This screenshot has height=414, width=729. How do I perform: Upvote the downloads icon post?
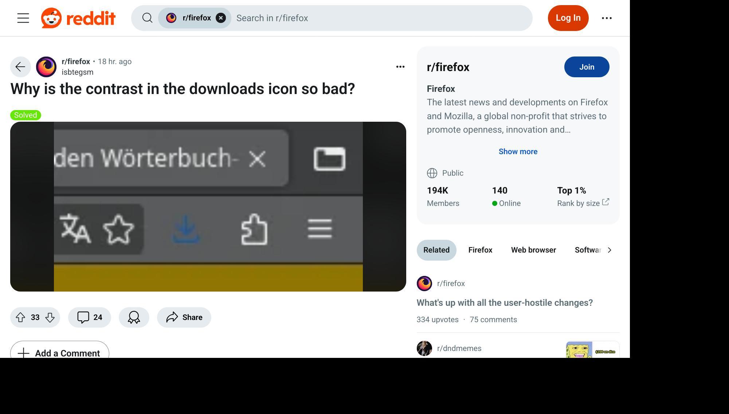21,317
